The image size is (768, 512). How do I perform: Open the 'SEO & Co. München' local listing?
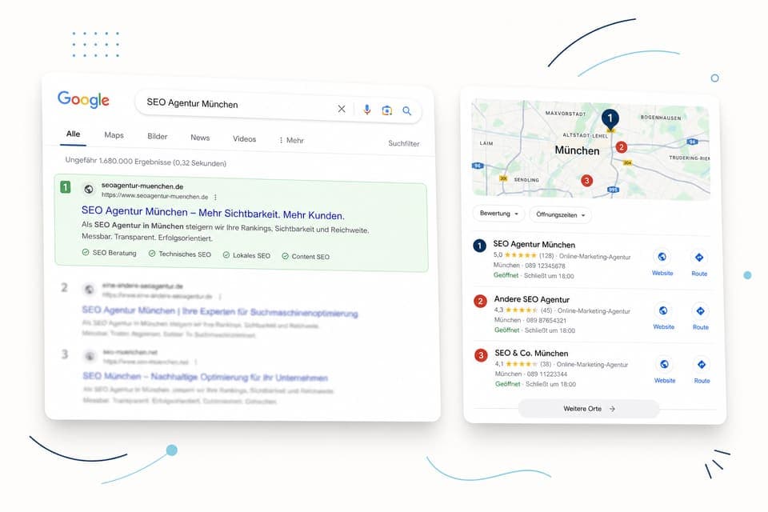point(531,354)
